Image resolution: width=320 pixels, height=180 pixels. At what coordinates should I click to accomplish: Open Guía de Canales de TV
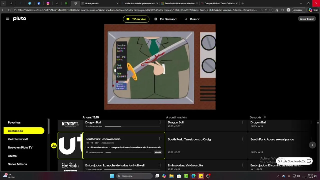(294, 161)
